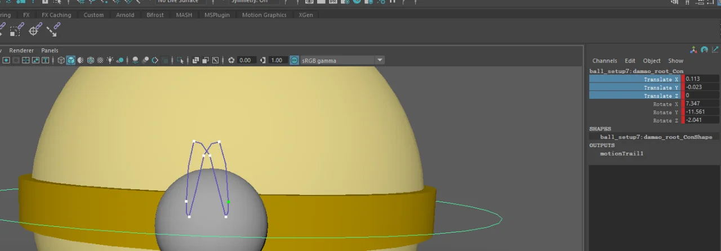Click the wireframe display cube icon
721x251 pixels.
click(61, 61)
